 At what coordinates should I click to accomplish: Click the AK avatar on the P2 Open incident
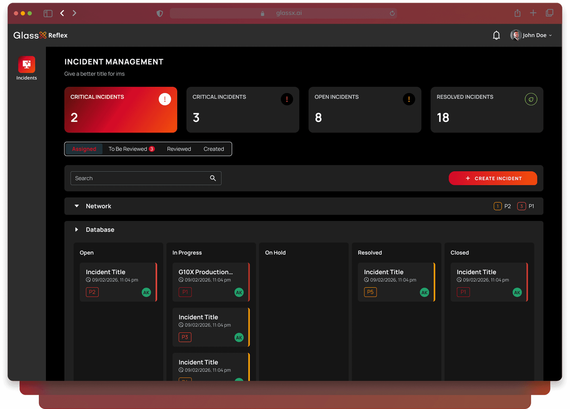tap(146, 292)
